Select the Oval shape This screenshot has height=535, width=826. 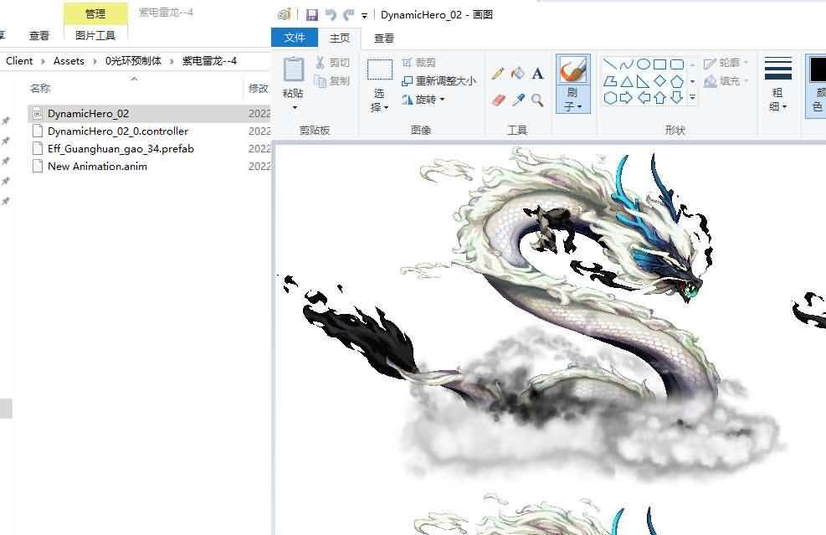point(644,64)
